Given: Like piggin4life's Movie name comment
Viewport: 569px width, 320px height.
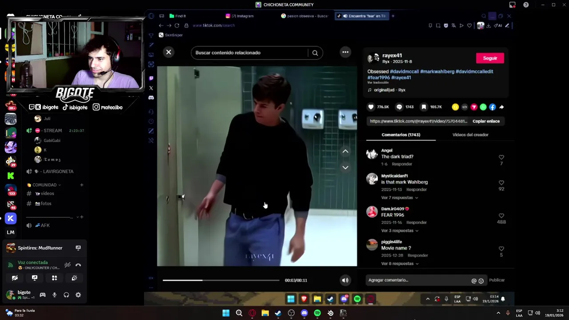Looking at the screenshot, I should coord(501,248).
